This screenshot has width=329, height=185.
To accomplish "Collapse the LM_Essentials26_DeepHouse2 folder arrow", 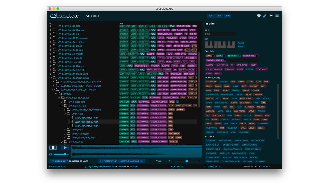I will (x=50, y=78).
